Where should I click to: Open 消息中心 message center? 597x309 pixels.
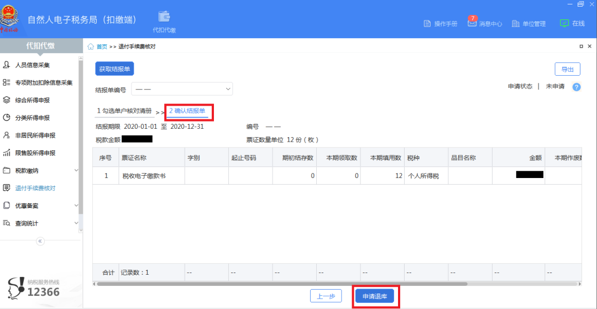485,24
